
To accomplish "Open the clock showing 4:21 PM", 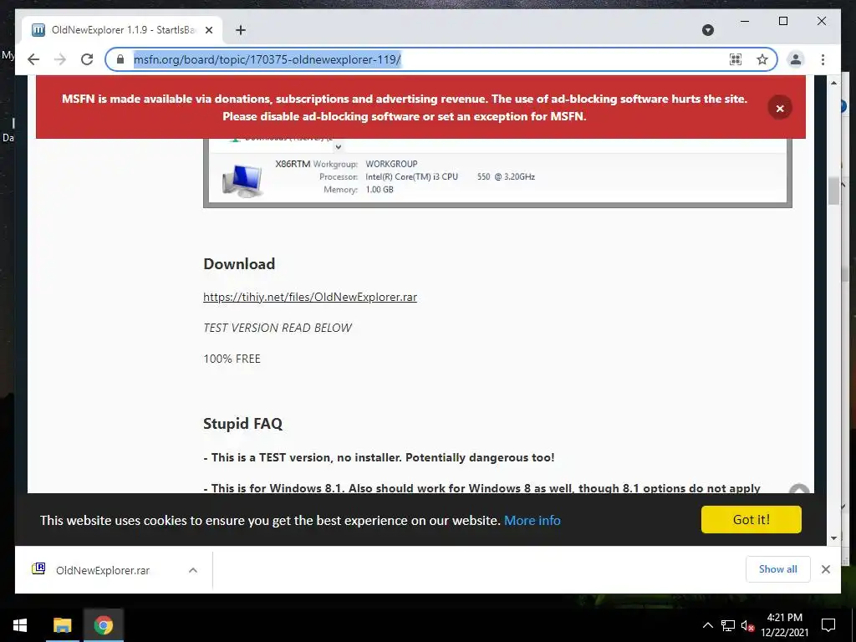I will pyautogui.click(x=784, y=625).
